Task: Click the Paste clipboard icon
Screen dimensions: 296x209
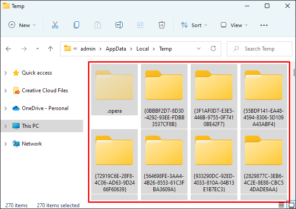Action: [98, 25]
